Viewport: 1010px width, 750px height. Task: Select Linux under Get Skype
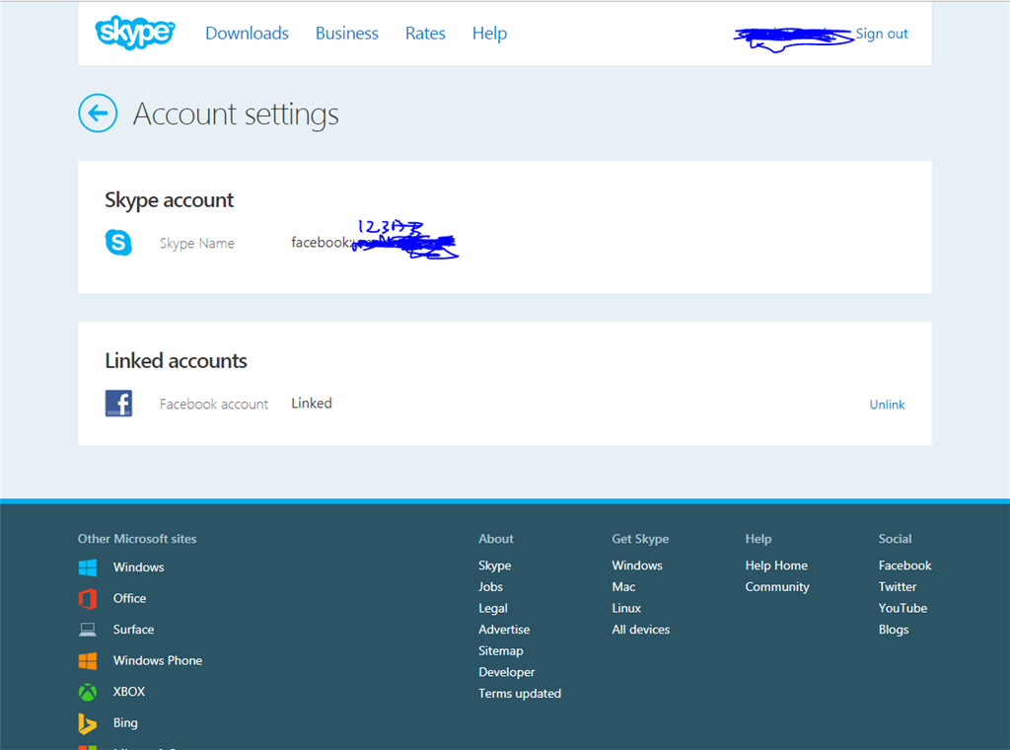[626, 608]
